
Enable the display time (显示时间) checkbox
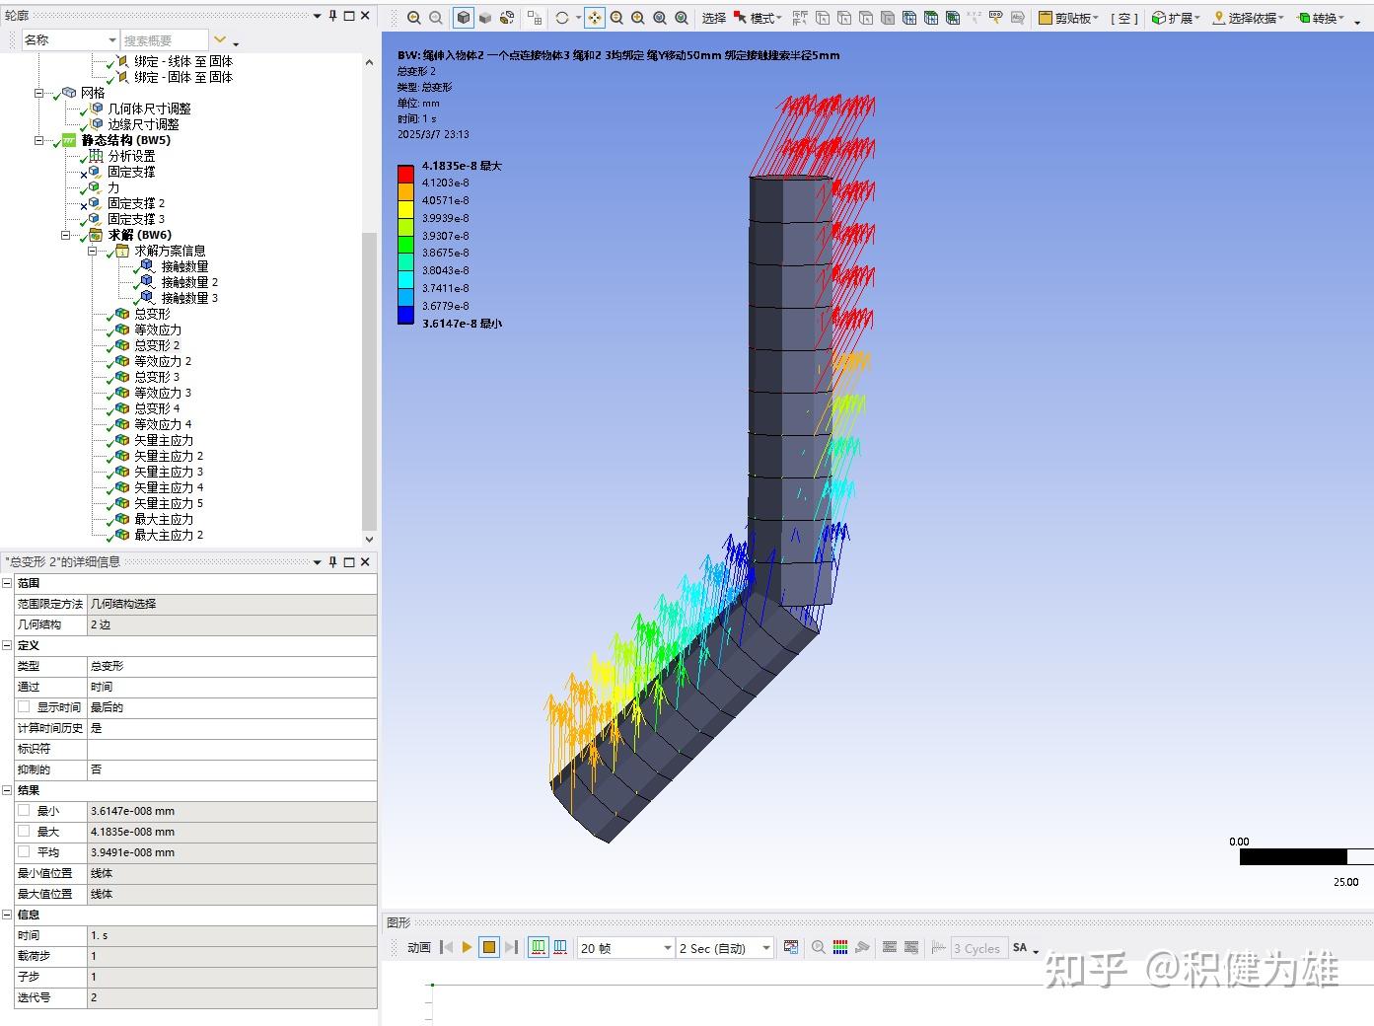[24, 706]
